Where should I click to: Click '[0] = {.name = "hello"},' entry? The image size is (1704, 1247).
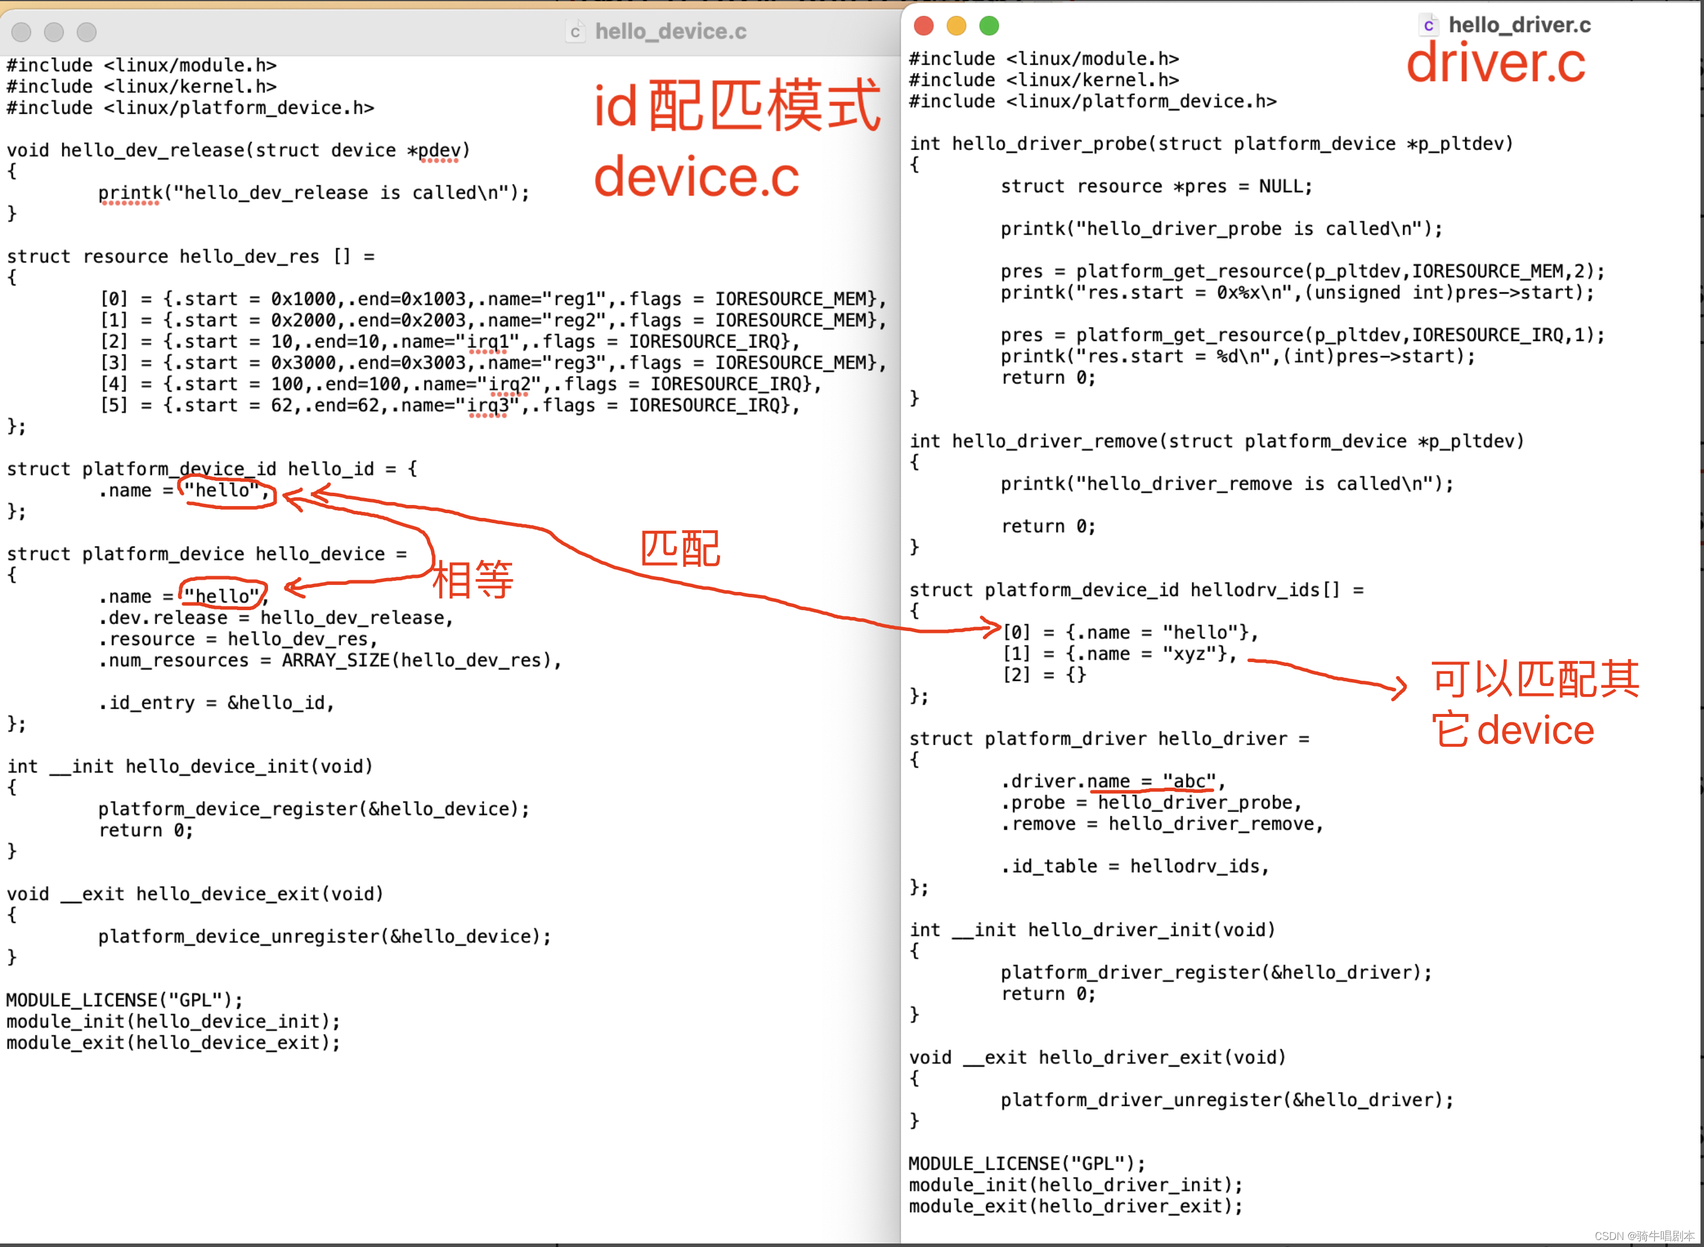[1130, 633]
